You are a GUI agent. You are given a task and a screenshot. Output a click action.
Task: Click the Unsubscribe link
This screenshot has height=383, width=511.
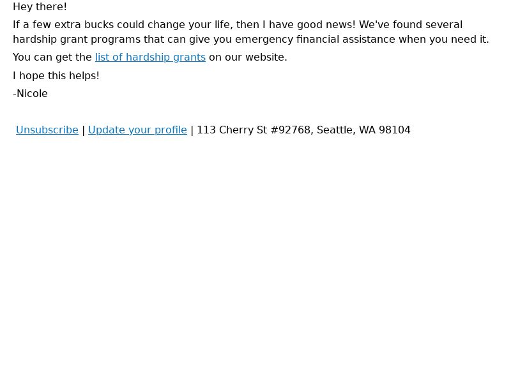(x=47, y=130)
